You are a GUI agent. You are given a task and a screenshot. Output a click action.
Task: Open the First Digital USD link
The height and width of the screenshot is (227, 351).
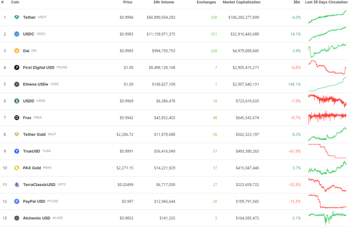coord(39,67)
